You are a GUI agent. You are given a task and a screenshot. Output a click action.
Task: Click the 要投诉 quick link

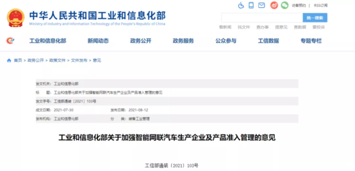coord(319,27)
